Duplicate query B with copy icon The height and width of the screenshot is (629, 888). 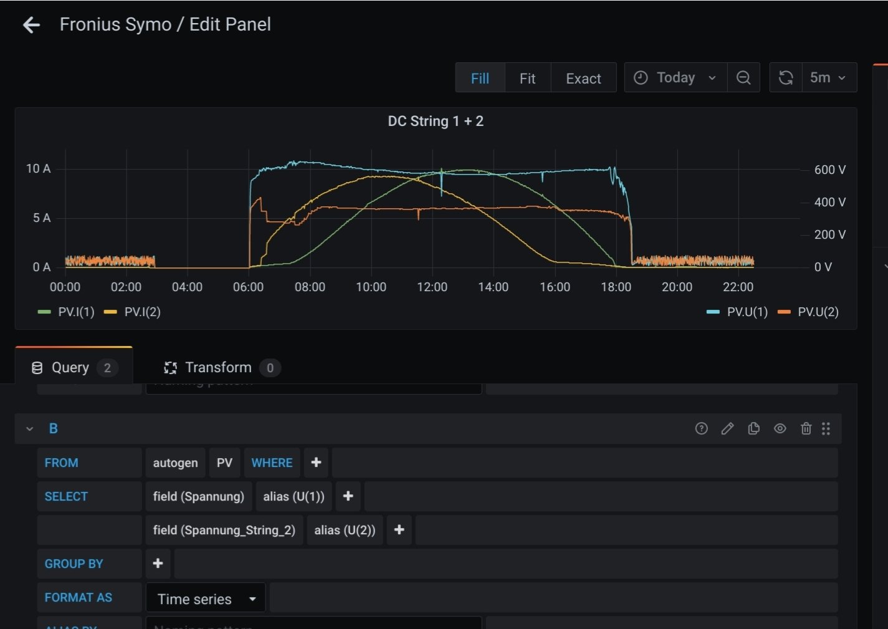pos(753,428)
